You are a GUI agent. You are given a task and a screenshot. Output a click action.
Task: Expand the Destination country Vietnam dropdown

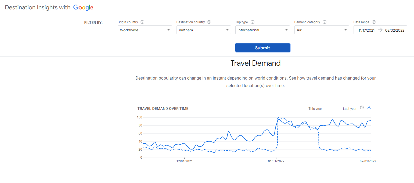[x=204, y=30]
